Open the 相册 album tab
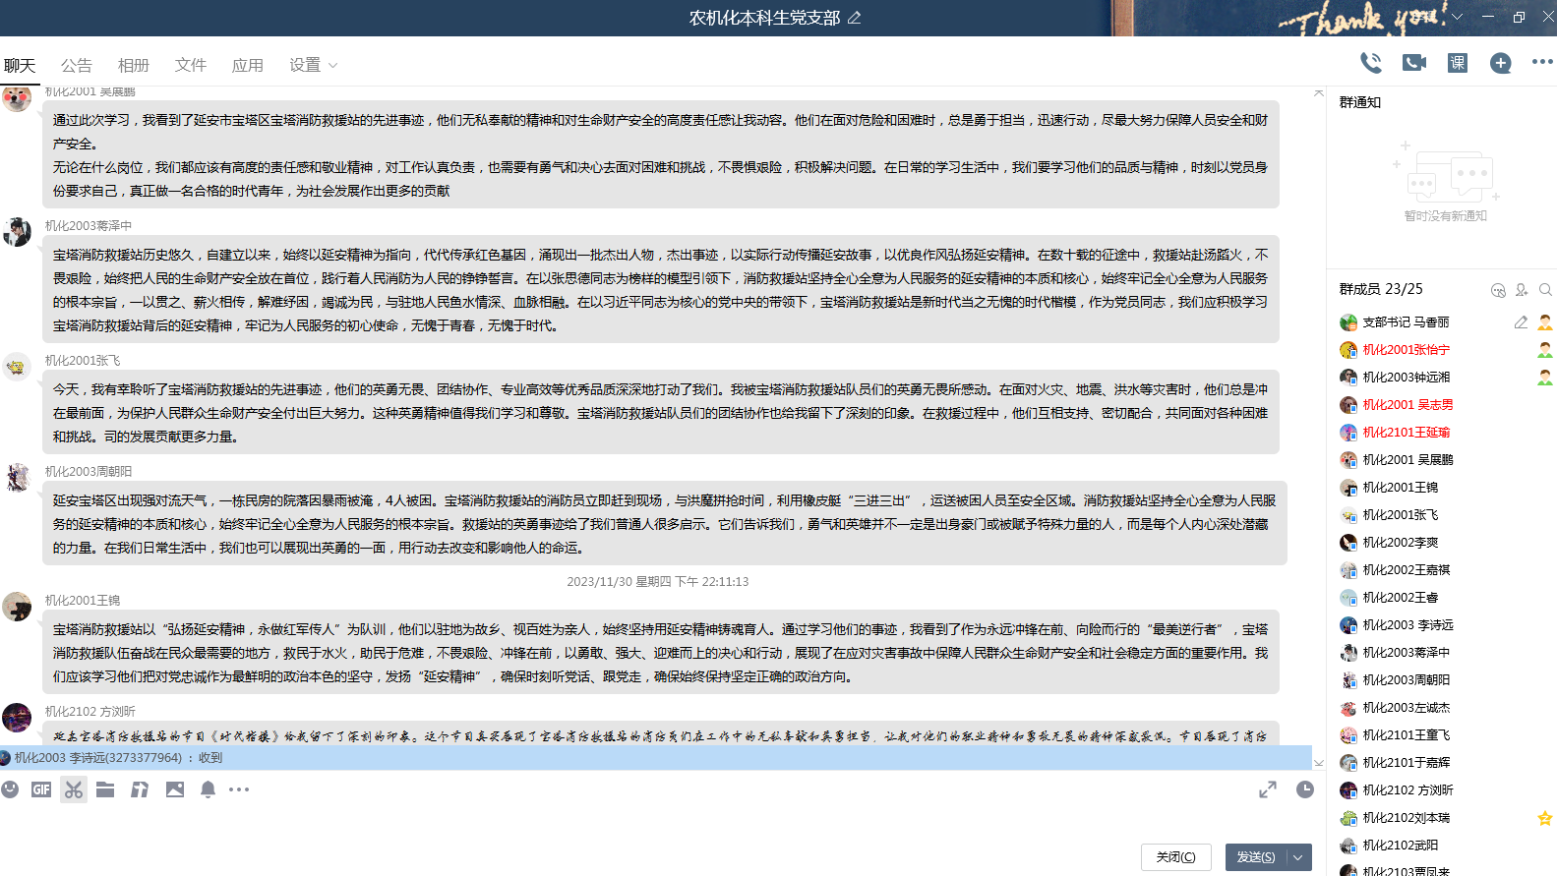The height and width of the screenshot is (876, 1557). coord(133,65)
